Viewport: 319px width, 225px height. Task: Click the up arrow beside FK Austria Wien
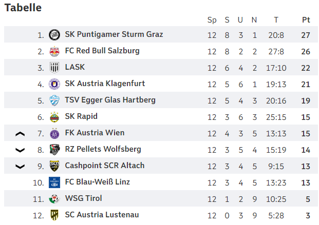coord(20,134)
